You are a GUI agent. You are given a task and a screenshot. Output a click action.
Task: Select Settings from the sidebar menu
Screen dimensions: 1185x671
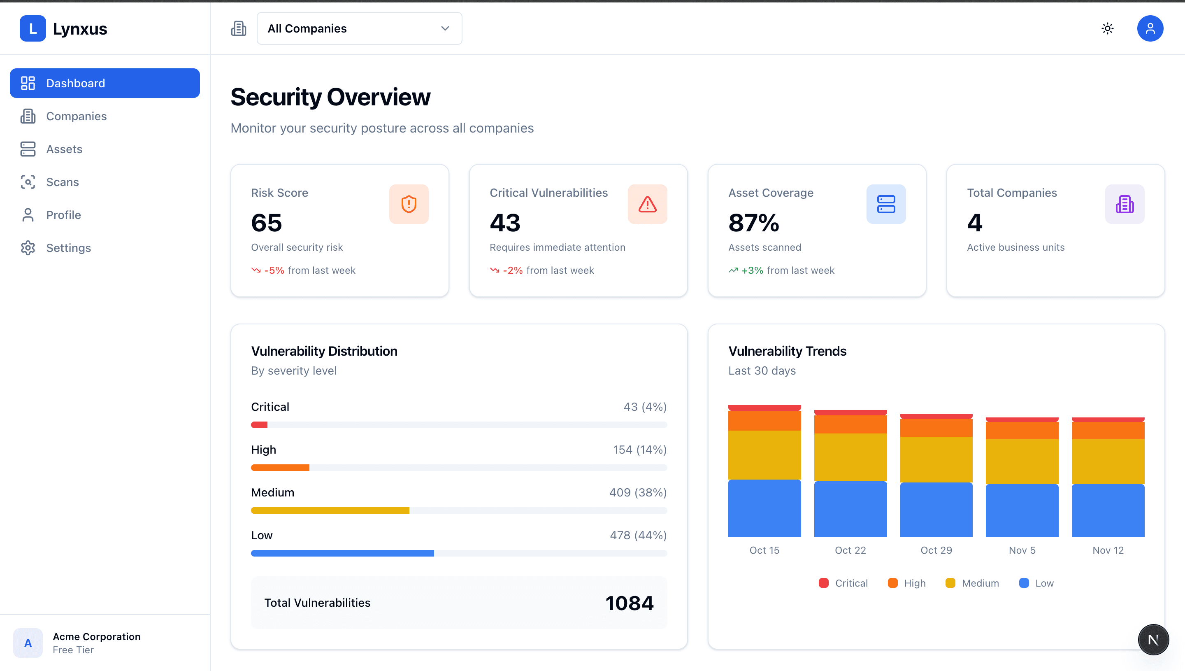[68, 248]
